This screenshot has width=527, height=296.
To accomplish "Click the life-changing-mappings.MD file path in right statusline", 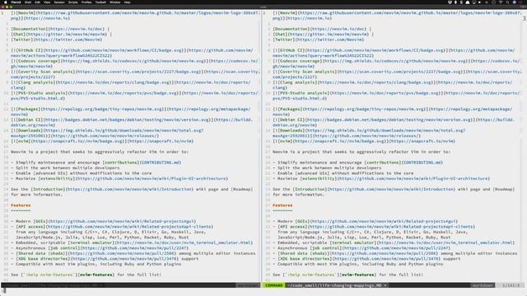I will tap(334, 285).
